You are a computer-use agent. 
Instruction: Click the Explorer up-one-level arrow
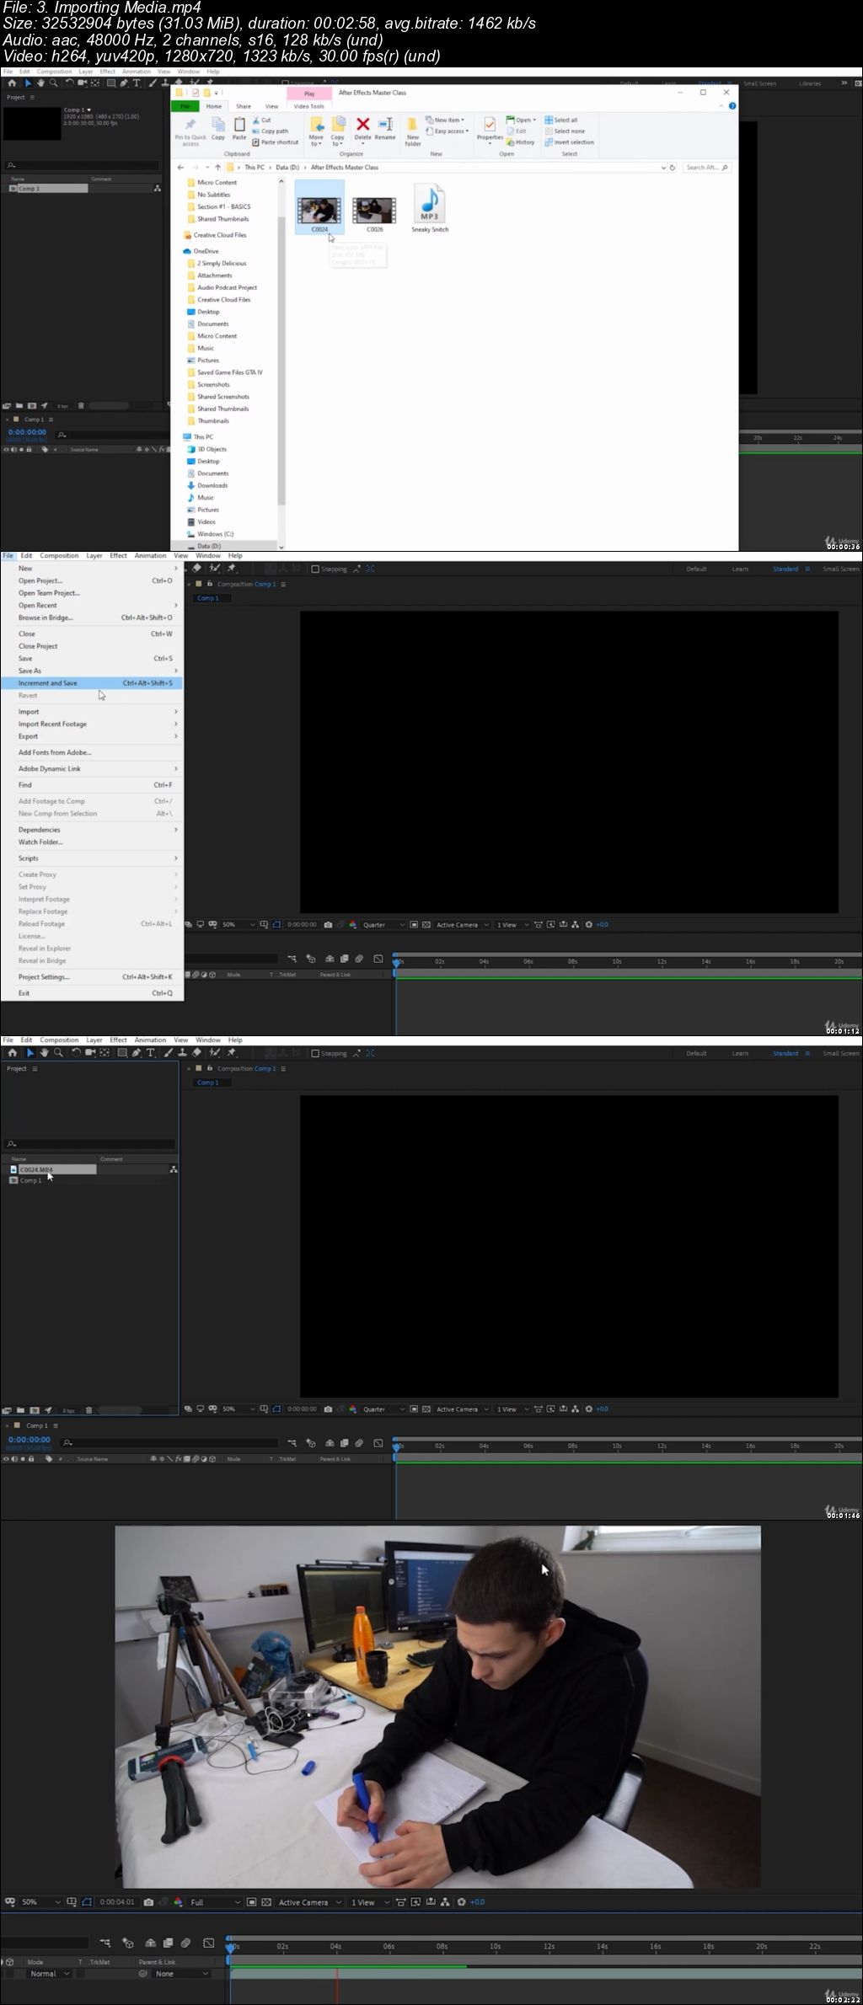tap(217, 167)
